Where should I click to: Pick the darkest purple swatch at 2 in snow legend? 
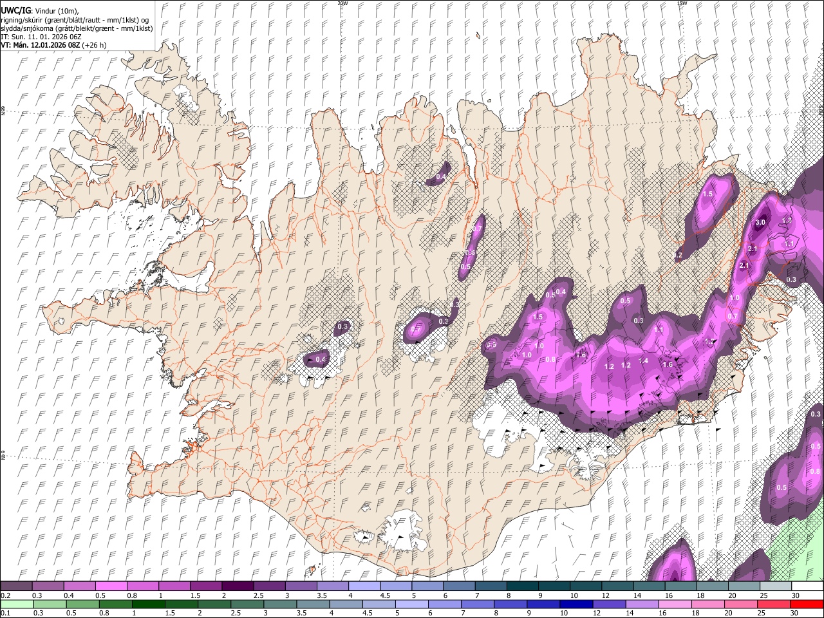pos(238,586)
